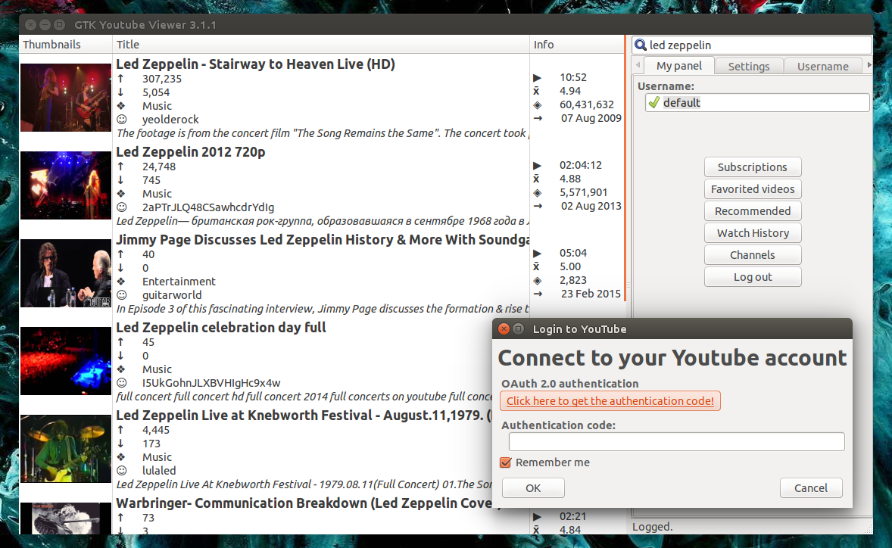Click the link to get the authentication code

click(610, 400)
